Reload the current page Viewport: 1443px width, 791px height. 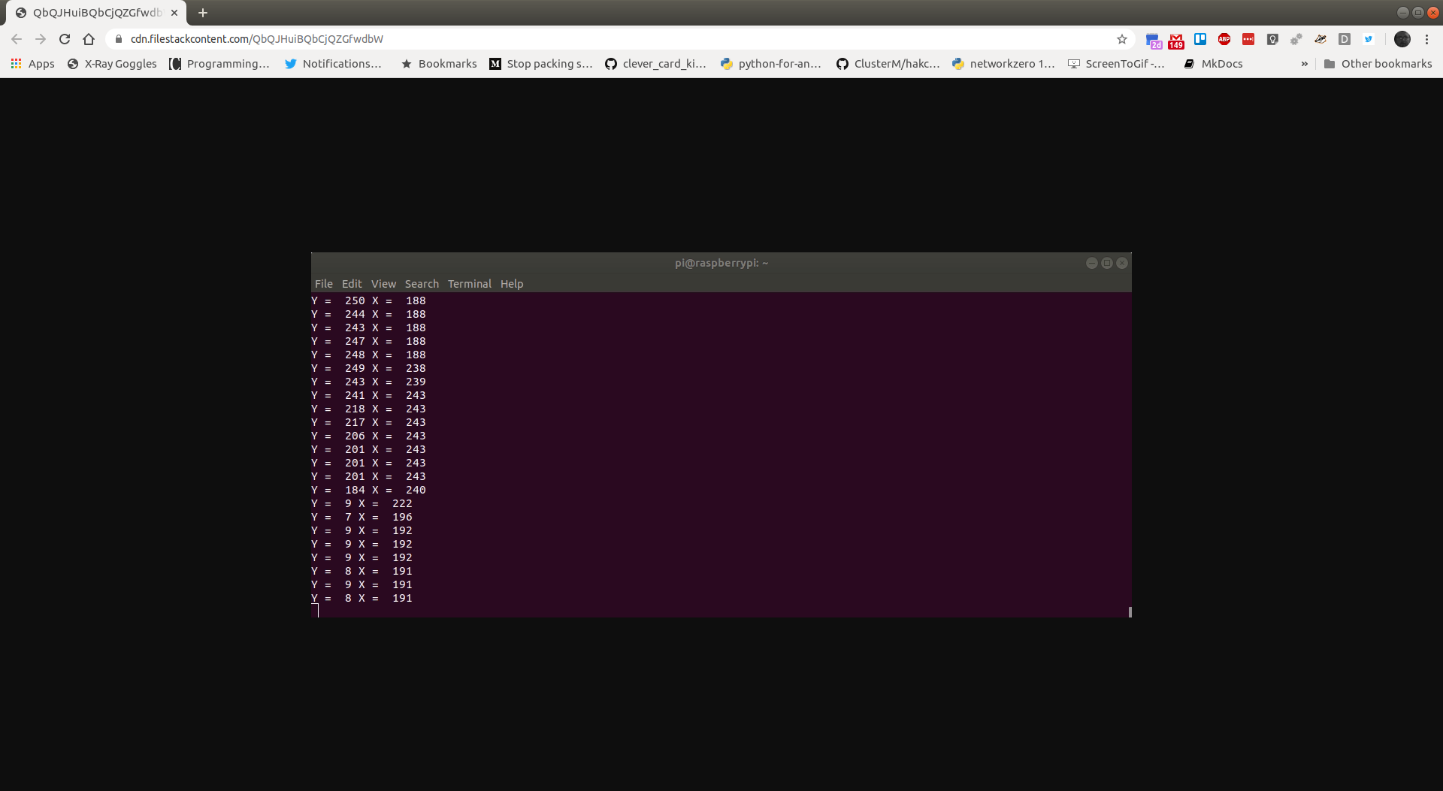click(65, 39)
